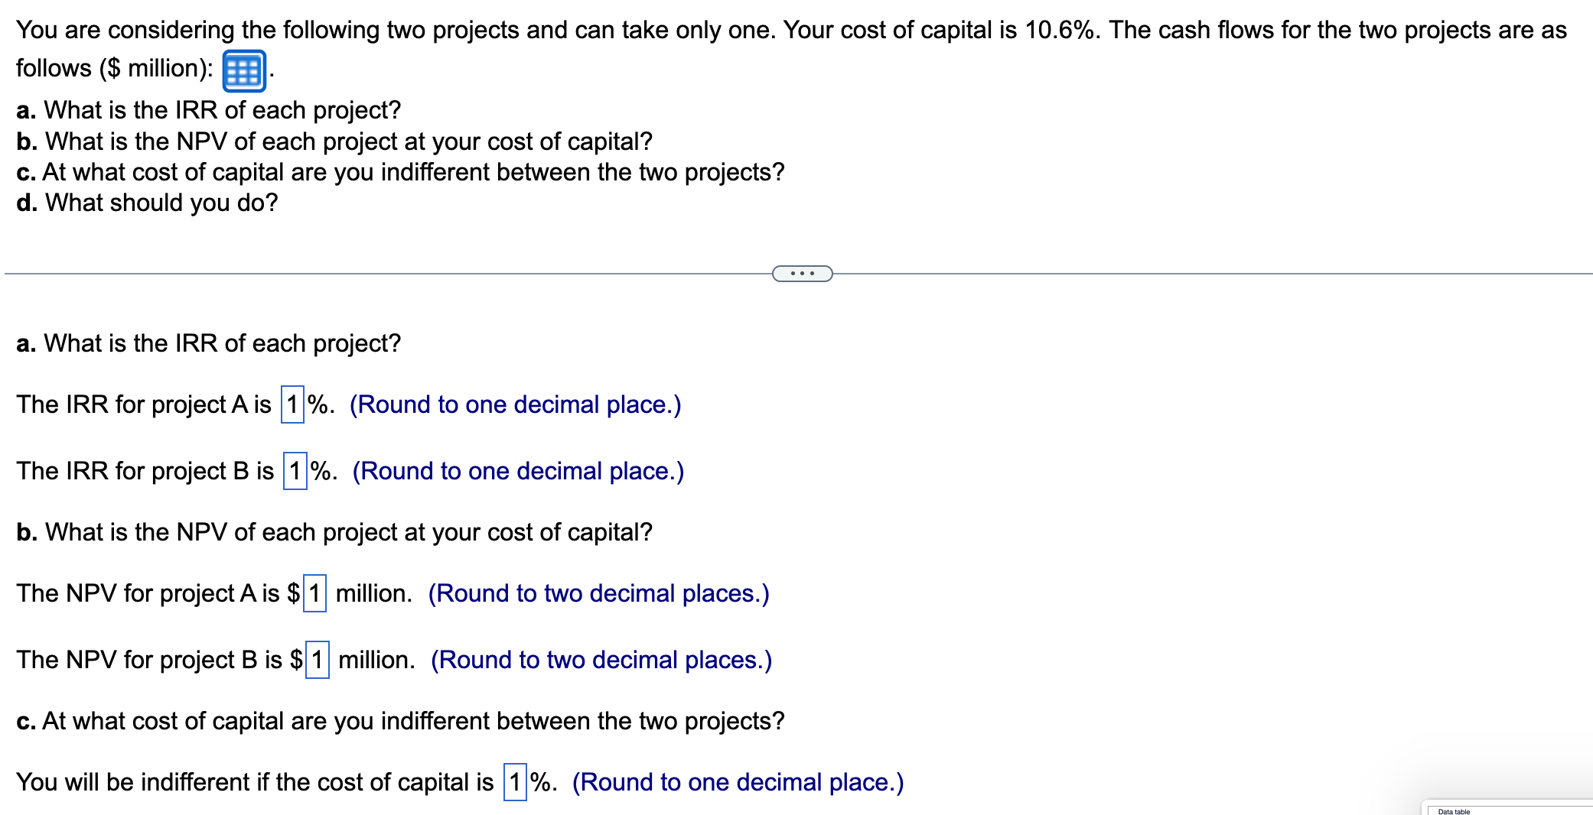Click the 'Round to one decimal place' hint in part c
Screen dimensions: 1593x815
(x=737, y=781)
